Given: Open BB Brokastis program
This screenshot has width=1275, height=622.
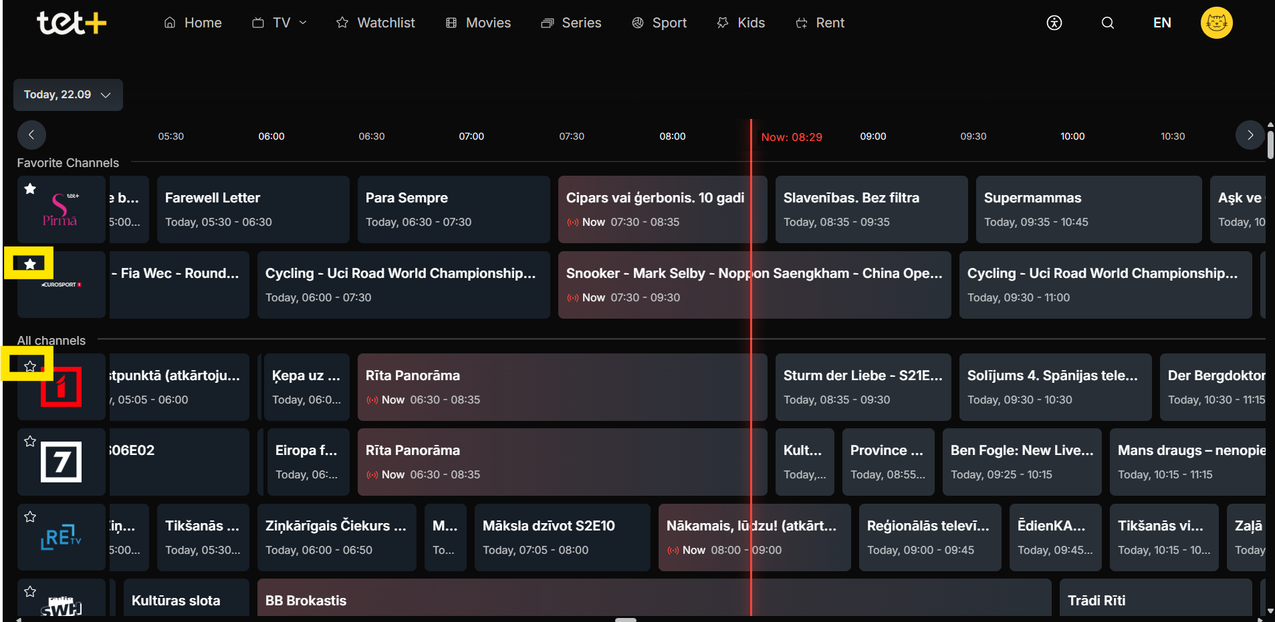Looking at the screenshot, I should (x=654, y=599).
